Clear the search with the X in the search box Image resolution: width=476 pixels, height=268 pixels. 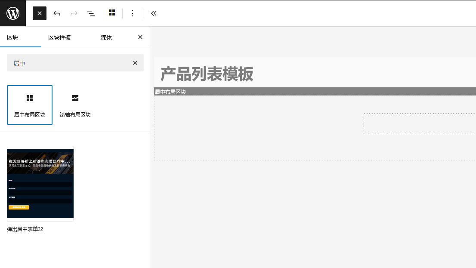coord(135,63)
